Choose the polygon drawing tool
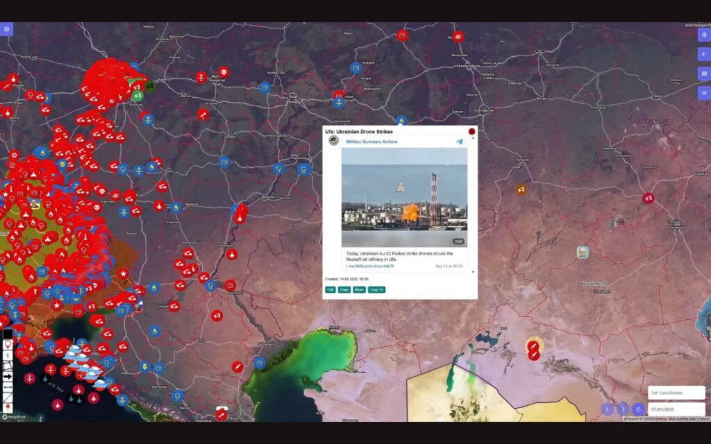Viewport: 711px width, 444px height. coord(8,366)
